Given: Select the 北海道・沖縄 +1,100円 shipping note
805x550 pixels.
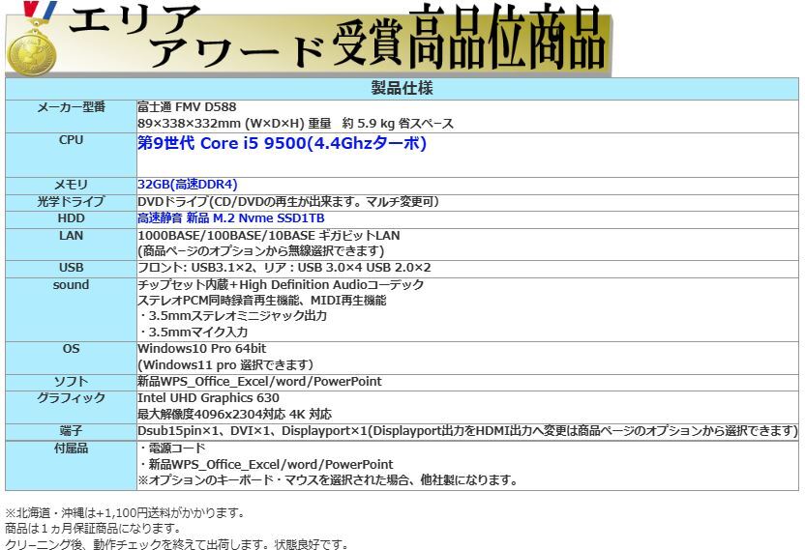Looking at the screenshot, I should 125,512.
